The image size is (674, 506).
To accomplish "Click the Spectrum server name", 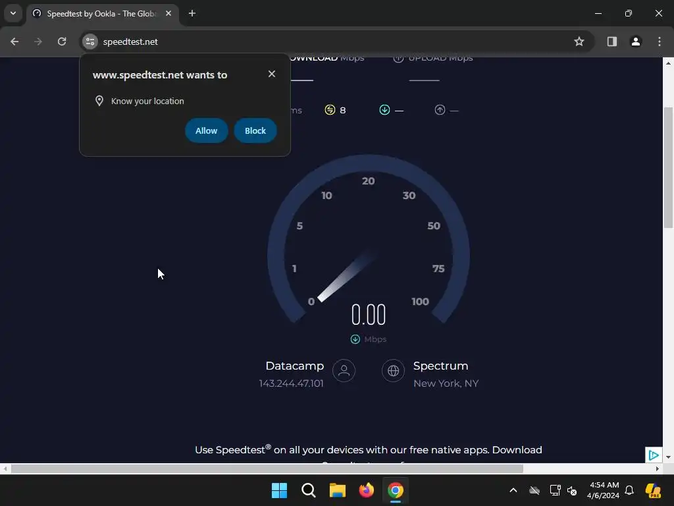I will (440, 366).
